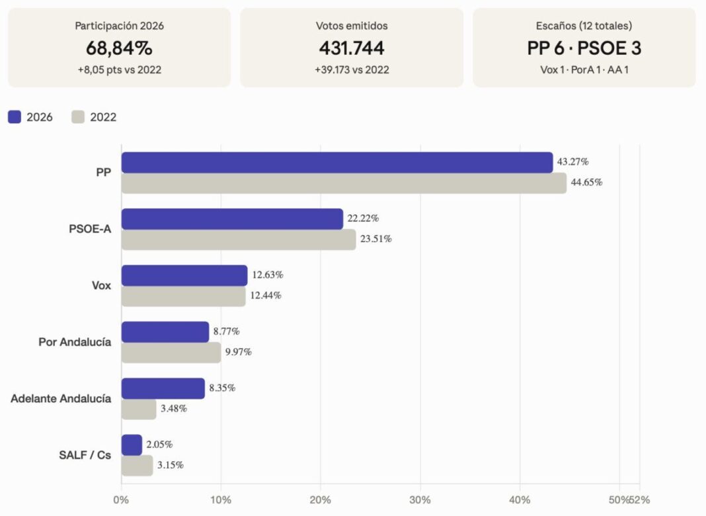706x516 pixels.
Task: Select the PP 2022 gray bar
Action: coord(344,183)
